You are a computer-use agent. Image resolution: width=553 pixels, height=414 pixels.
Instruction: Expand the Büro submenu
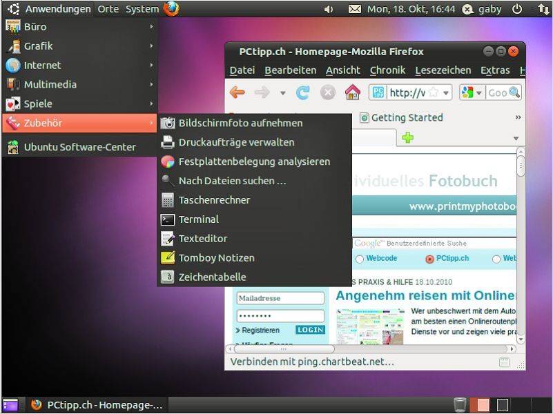(x=79, y=26)
